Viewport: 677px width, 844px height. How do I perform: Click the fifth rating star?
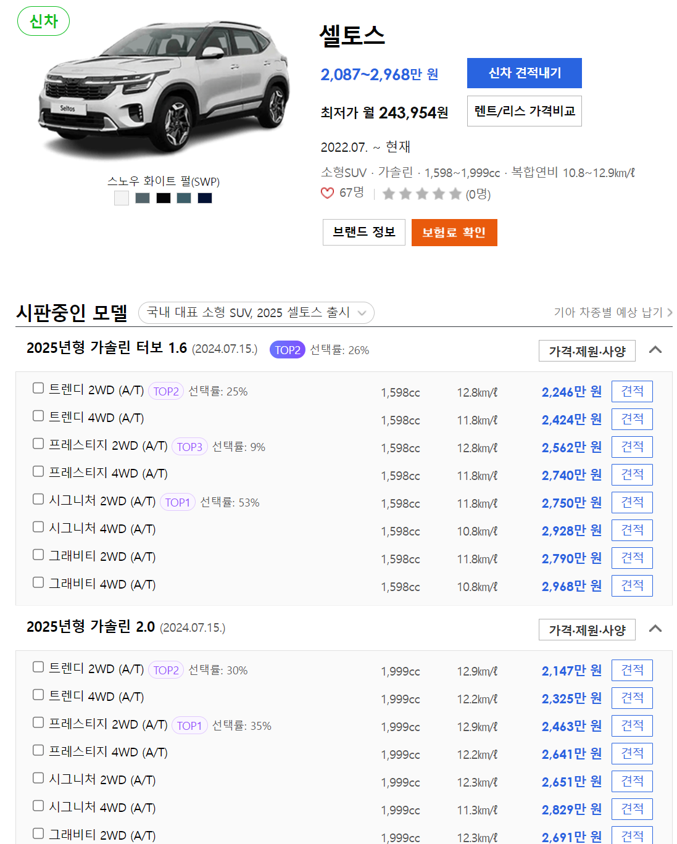[455, 194]
